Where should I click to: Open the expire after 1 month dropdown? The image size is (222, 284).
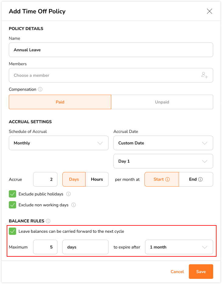click(179, 247)
